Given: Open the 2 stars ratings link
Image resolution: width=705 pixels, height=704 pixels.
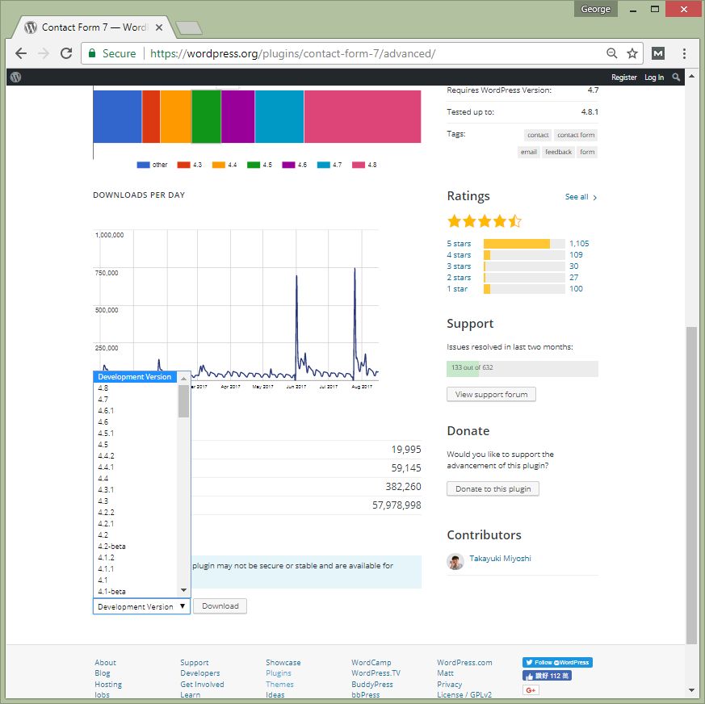Looking at the screenshot, I should [459, 278].
